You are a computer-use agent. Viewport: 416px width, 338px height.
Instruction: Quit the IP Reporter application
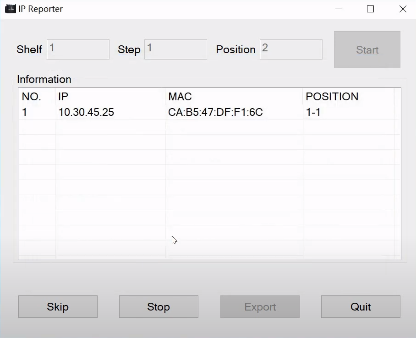361,307
